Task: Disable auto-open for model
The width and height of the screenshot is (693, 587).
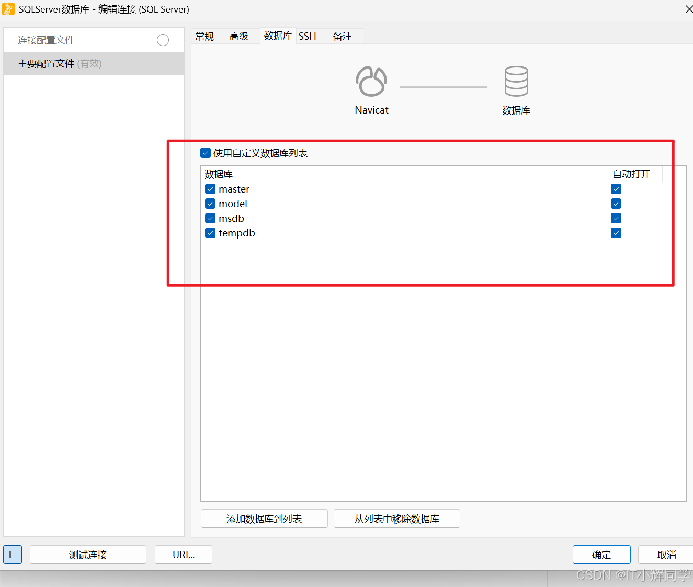Action: (616, 204)
